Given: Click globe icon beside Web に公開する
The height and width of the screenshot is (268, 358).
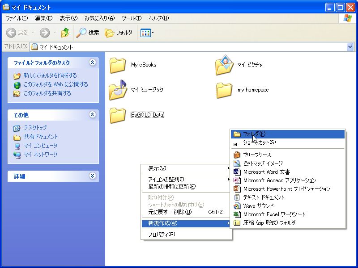Looking at the screenshot, I should [17, 85].
